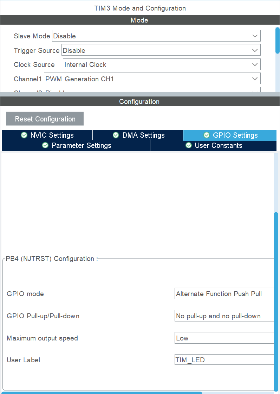
Task: Click the Reset Configuration button
Action: [x=45, y=119]
